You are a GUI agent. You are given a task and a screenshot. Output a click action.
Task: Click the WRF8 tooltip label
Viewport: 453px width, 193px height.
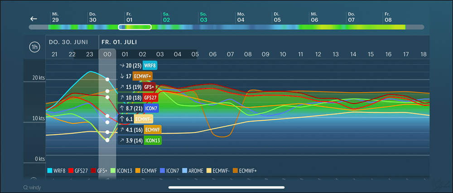coord(150,66)
